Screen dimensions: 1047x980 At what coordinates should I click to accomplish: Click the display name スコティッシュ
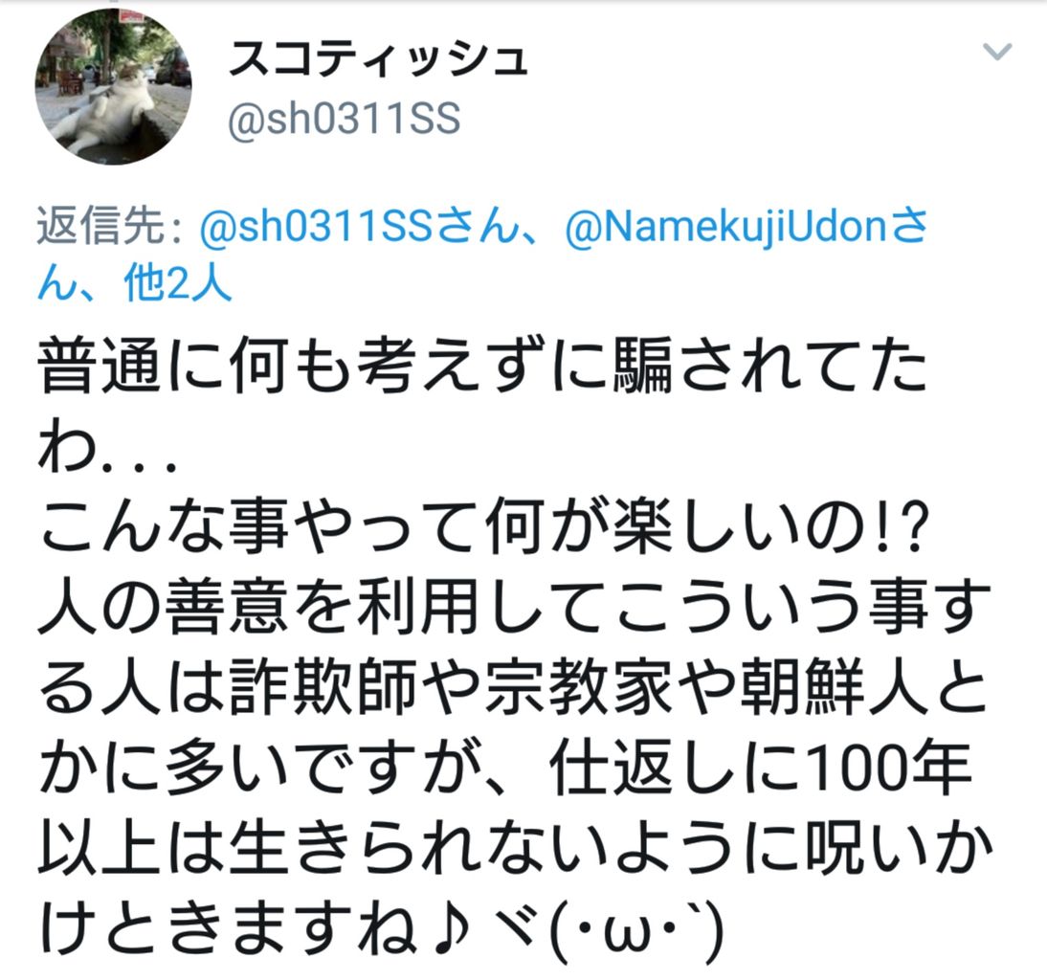[x=378, y=58]
